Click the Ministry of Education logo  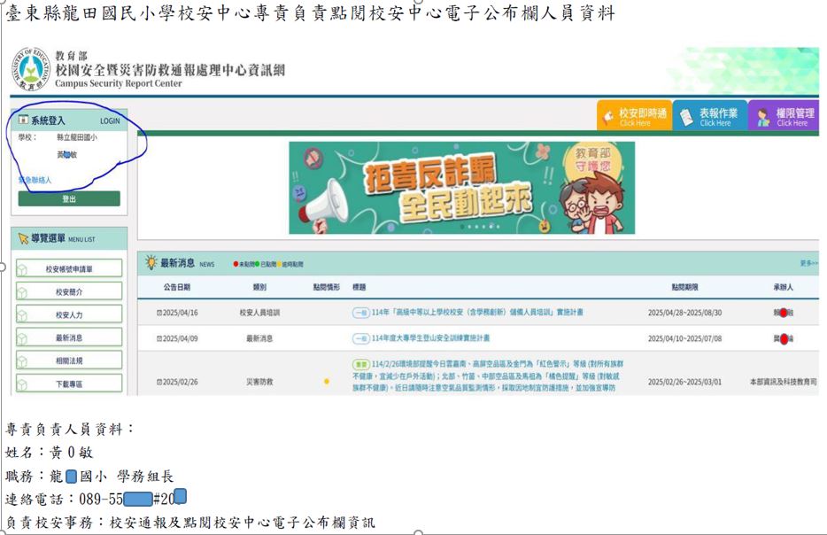(31, 71)
